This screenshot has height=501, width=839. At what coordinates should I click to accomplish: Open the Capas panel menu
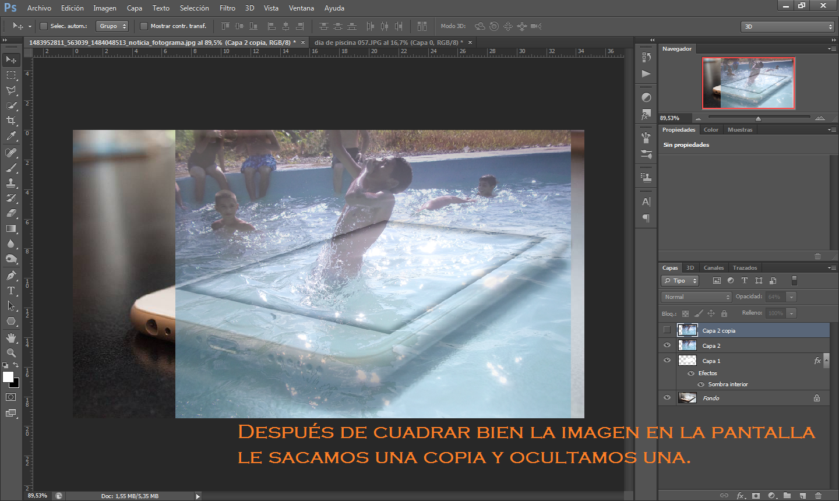(832, 268)
